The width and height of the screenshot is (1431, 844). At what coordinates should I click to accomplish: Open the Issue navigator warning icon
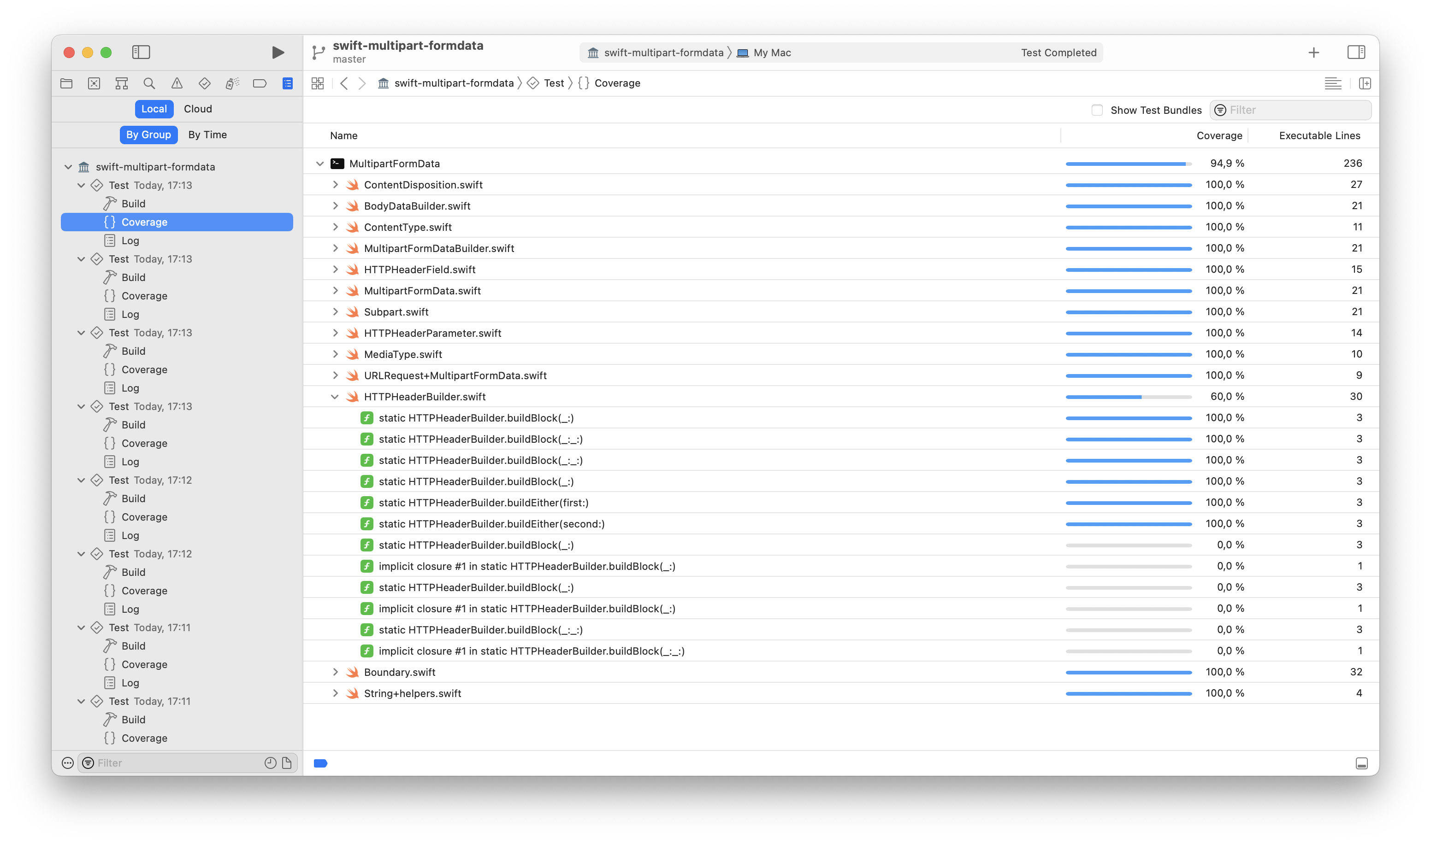pos(177,83)
